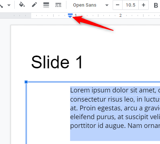This screenshot has width=160, height=144.
Task: Place cursor in 'porttitor id augue' line
Action: (x=115, y=126)
